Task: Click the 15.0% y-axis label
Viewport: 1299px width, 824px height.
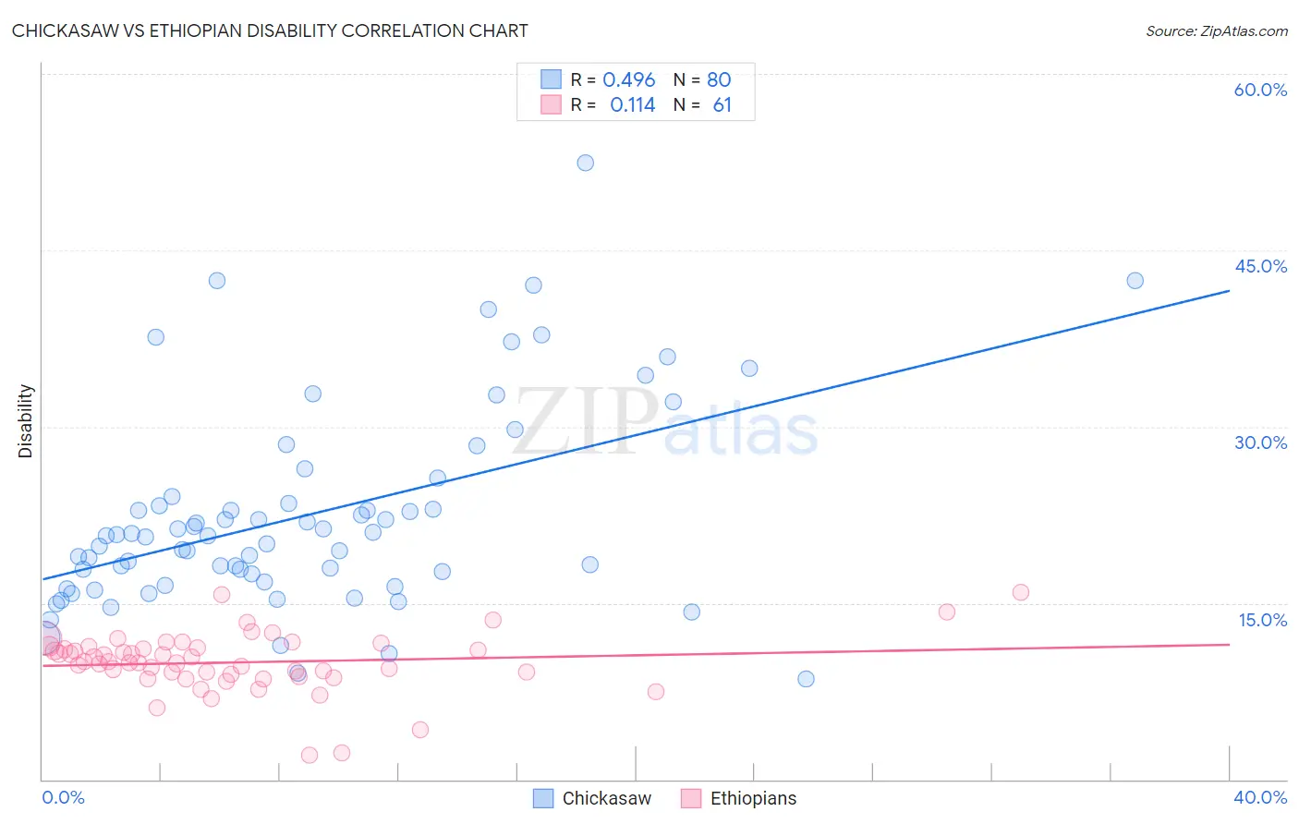Action: [x=1262, y=620]
